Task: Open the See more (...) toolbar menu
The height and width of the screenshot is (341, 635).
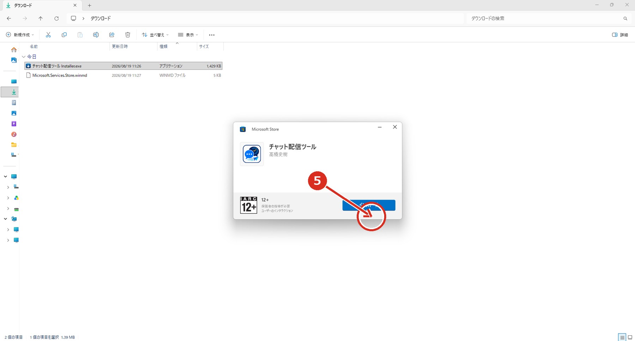Action: 212,35
